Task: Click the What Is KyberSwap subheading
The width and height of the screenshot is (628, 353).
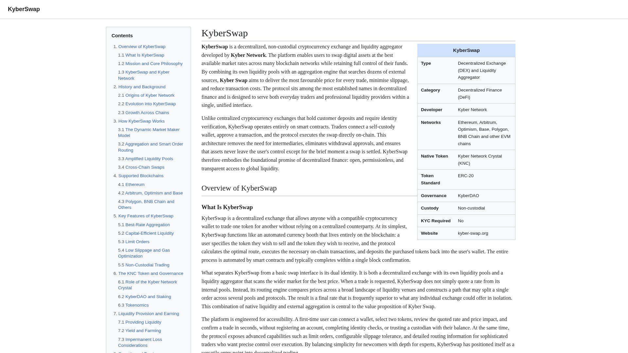Action: 227,207
